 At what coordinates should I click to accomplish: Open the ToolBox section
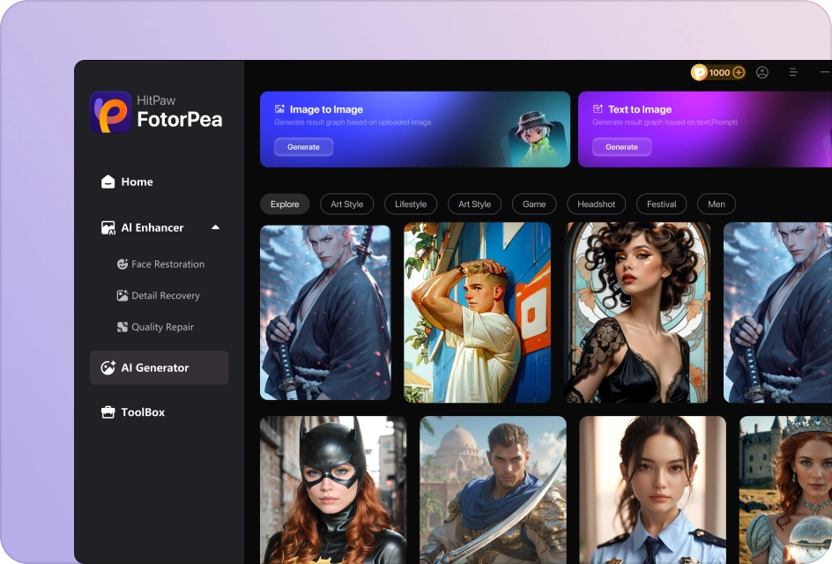142,412
